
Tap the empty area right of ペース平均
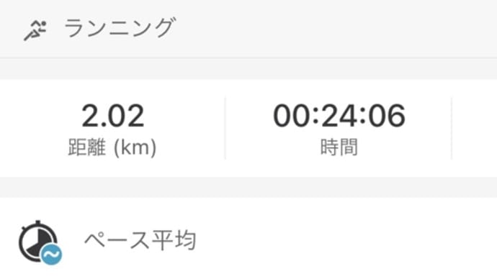346,239
